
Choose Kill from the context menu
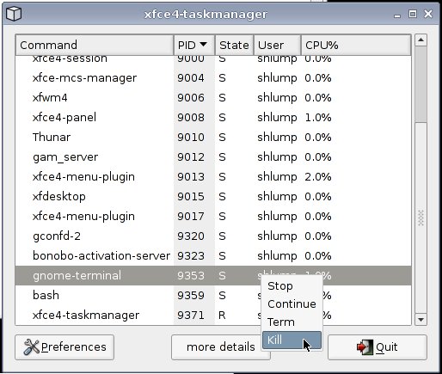[x=292, y=340]
